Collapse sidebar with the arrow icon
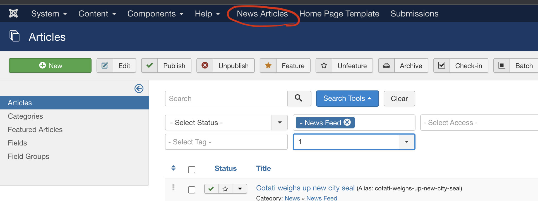 click(x=139, y=88)
